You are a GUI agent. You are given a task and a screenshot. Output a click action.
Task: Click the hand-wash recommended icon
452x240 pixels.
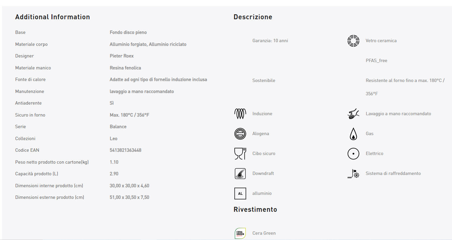[353, 114]
